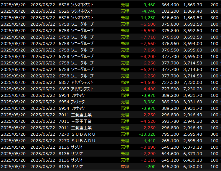Click the 買埋 label in the last Sanrio row
The height and width of the screenshot is (171, 221).
click(125, 167)
